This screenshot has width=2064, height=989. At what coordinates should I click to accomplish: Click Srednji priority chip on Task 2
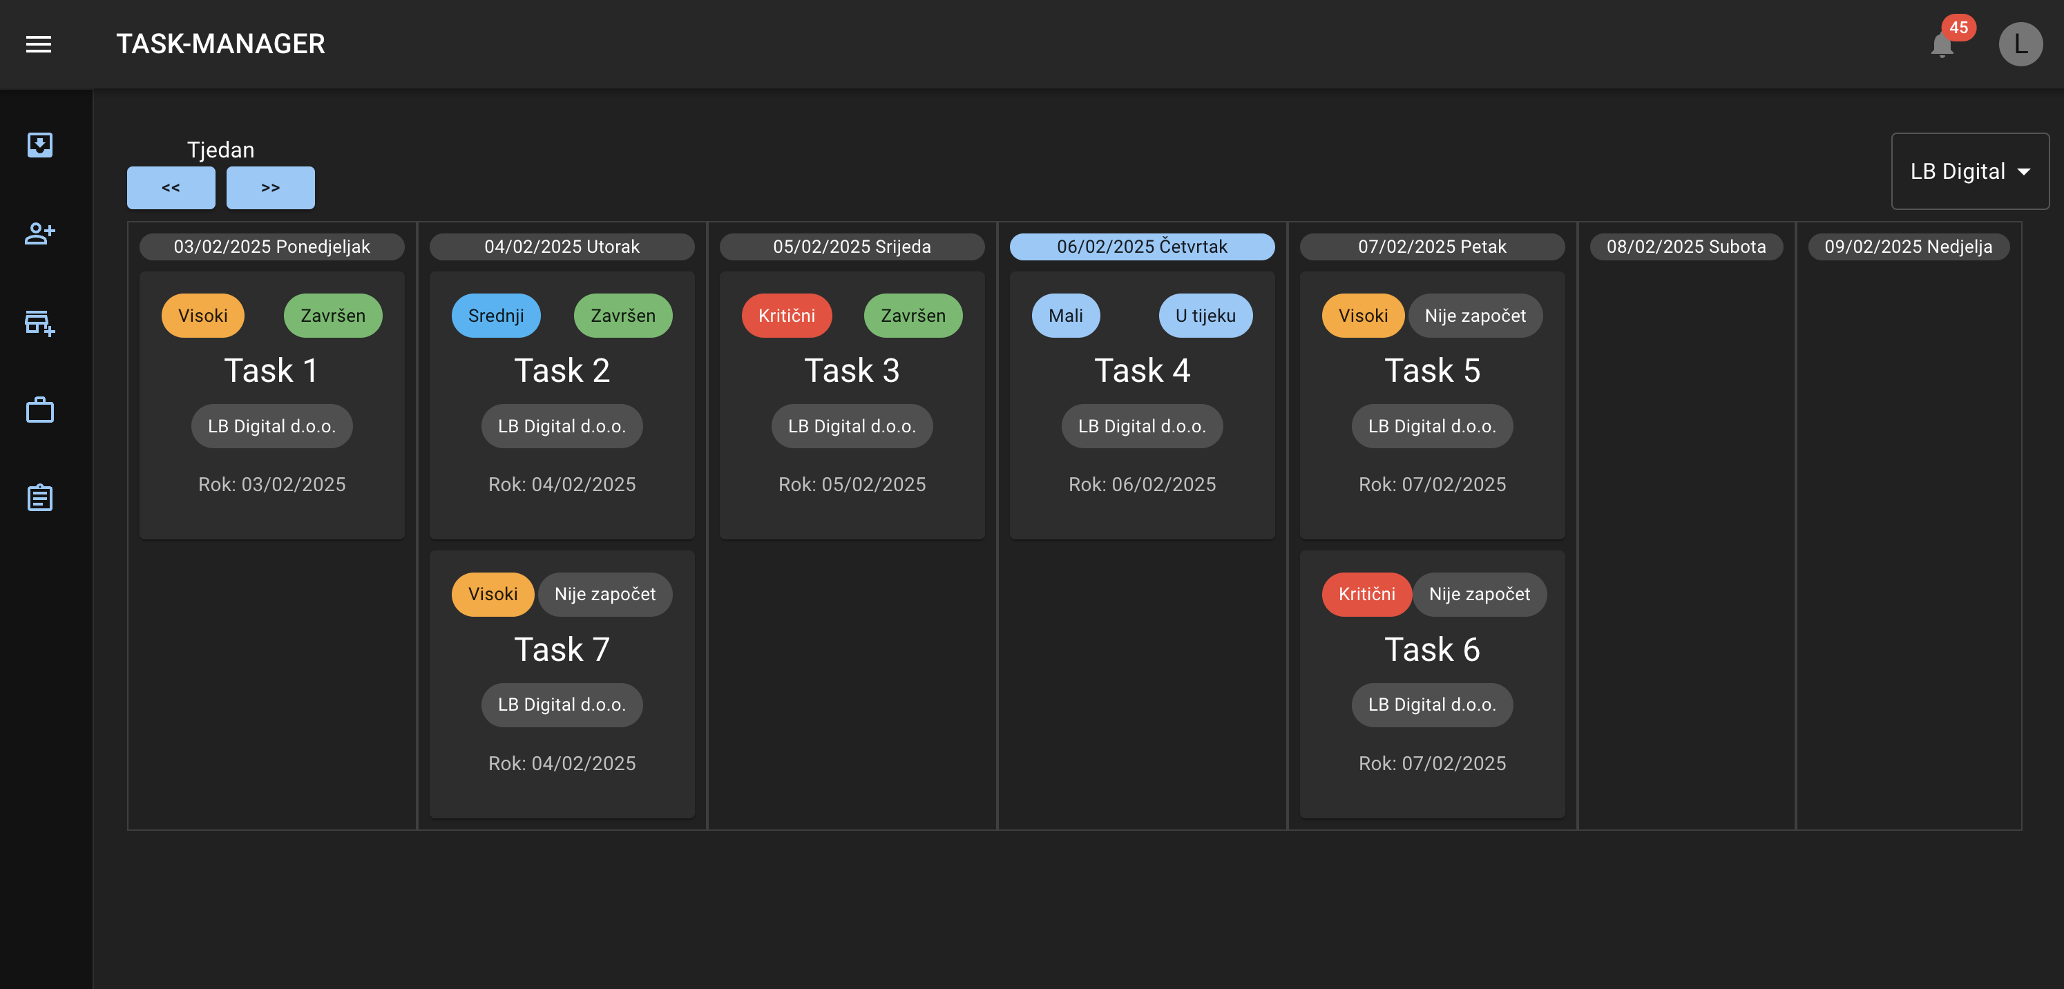pos(496,316)
